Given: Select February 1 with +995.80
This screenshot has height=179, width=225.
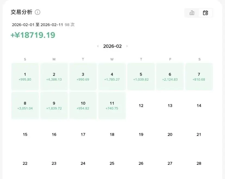Looking at the screenshot, I should (x=25, y=77).
